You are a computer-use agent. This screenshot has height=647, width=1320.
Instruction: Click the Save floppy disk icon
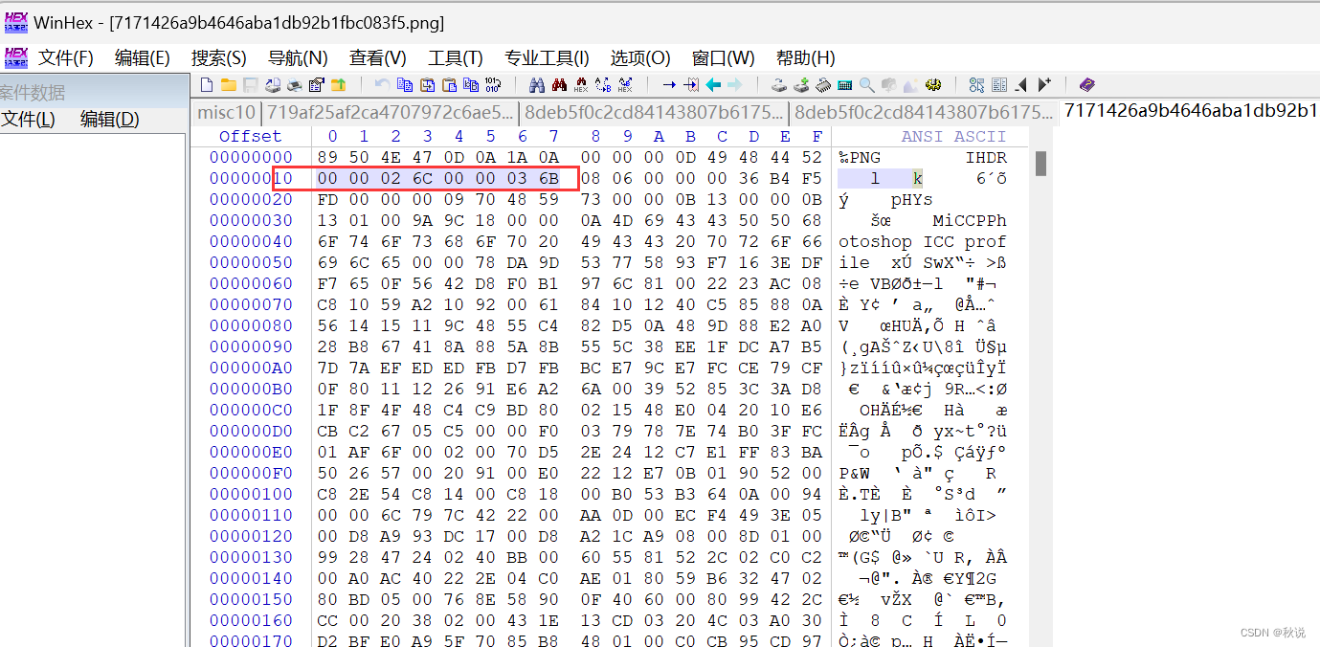tap(250, 84)
